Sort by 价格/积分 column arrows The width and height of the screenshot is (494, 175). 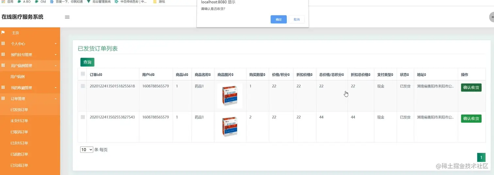click(289, 75)
